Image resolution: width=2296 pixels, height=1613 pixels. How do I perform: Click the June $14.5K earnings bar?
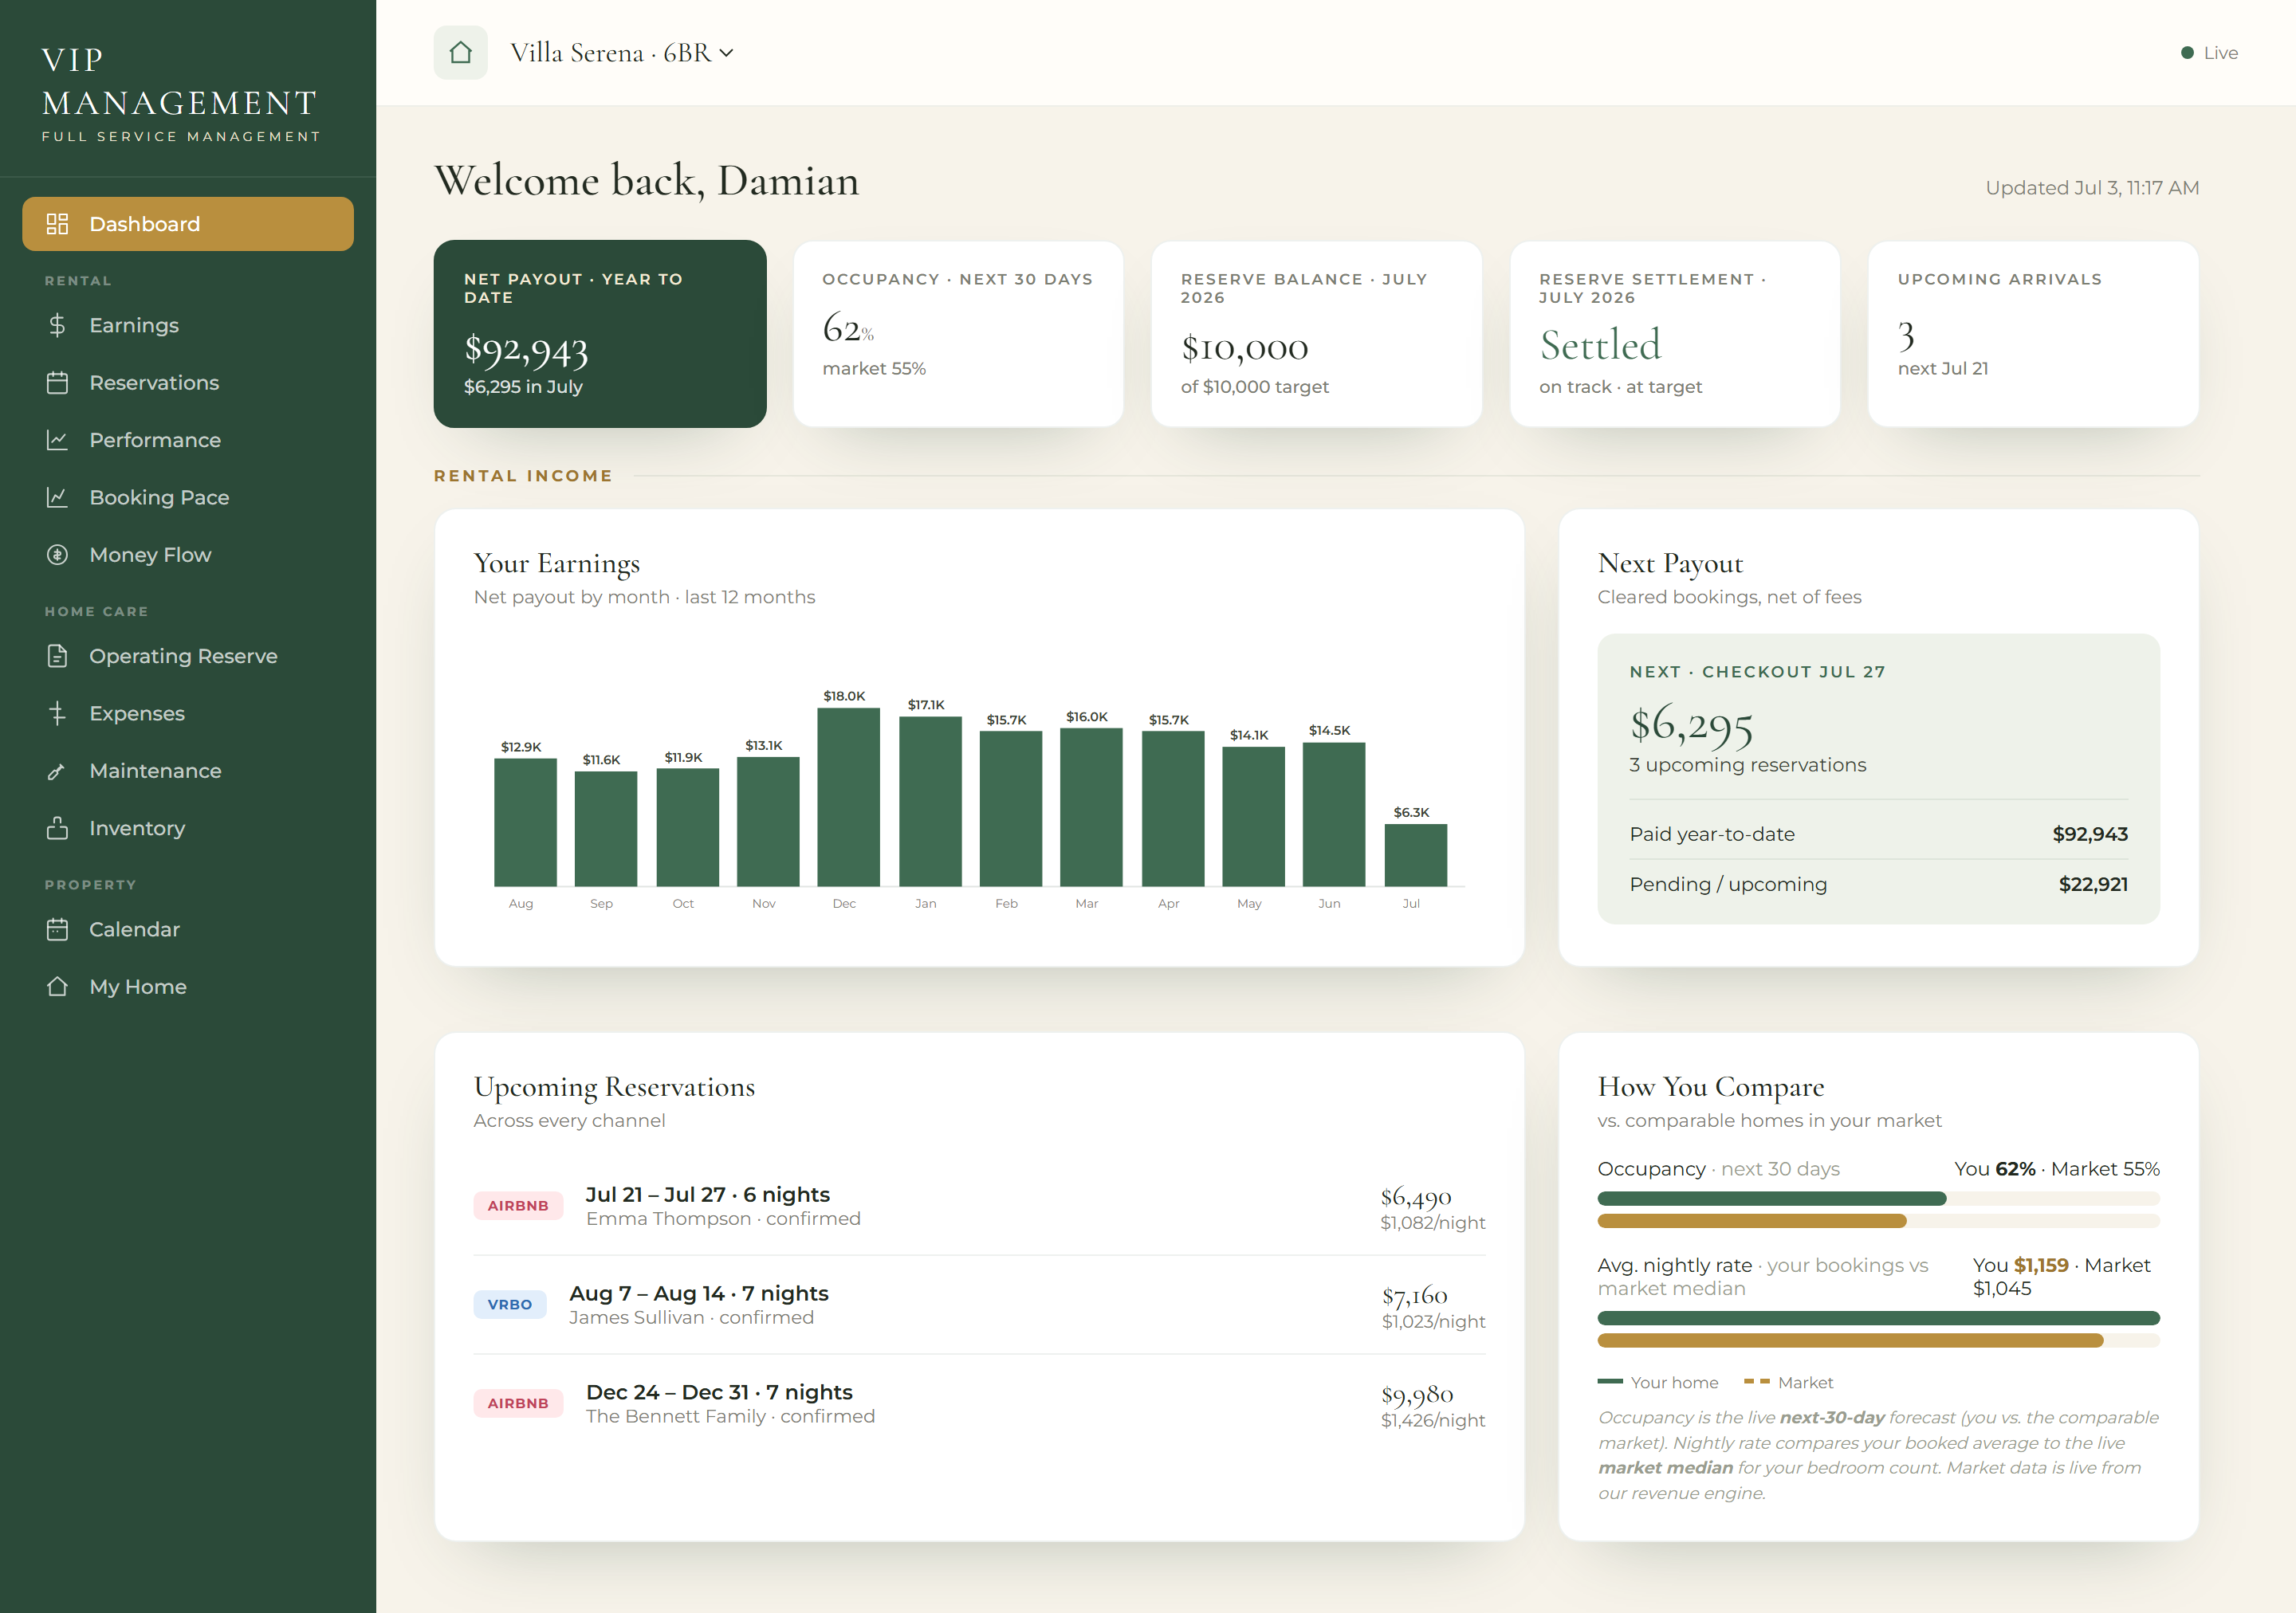click(x=1333, y=814)
